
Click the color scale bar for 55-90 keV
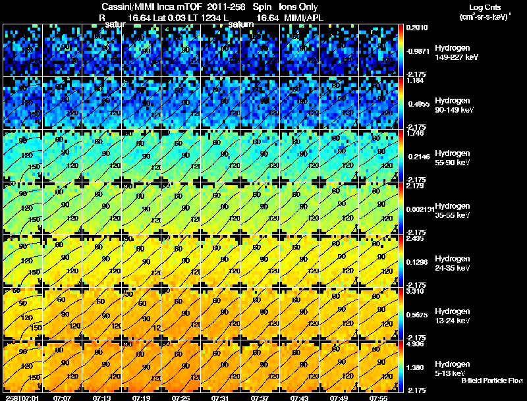(401, 156)
